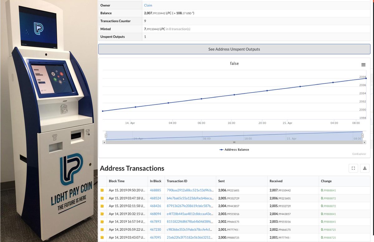Open block 468885 link
This screenshot has height=242, width=374.
click(155, 190)
